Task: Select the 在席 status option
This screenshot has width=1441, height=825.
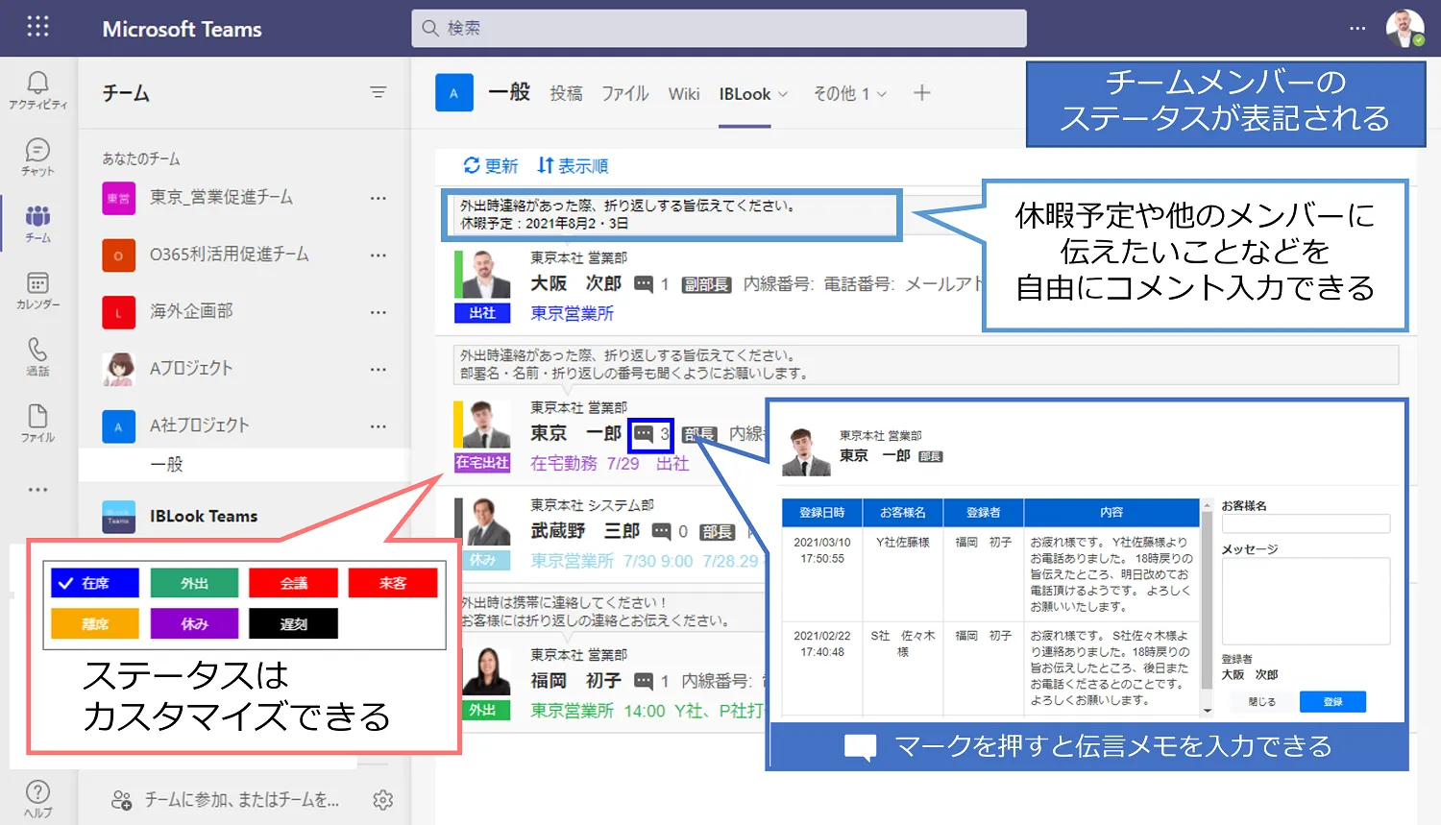Action: click(x=95, y=583)
